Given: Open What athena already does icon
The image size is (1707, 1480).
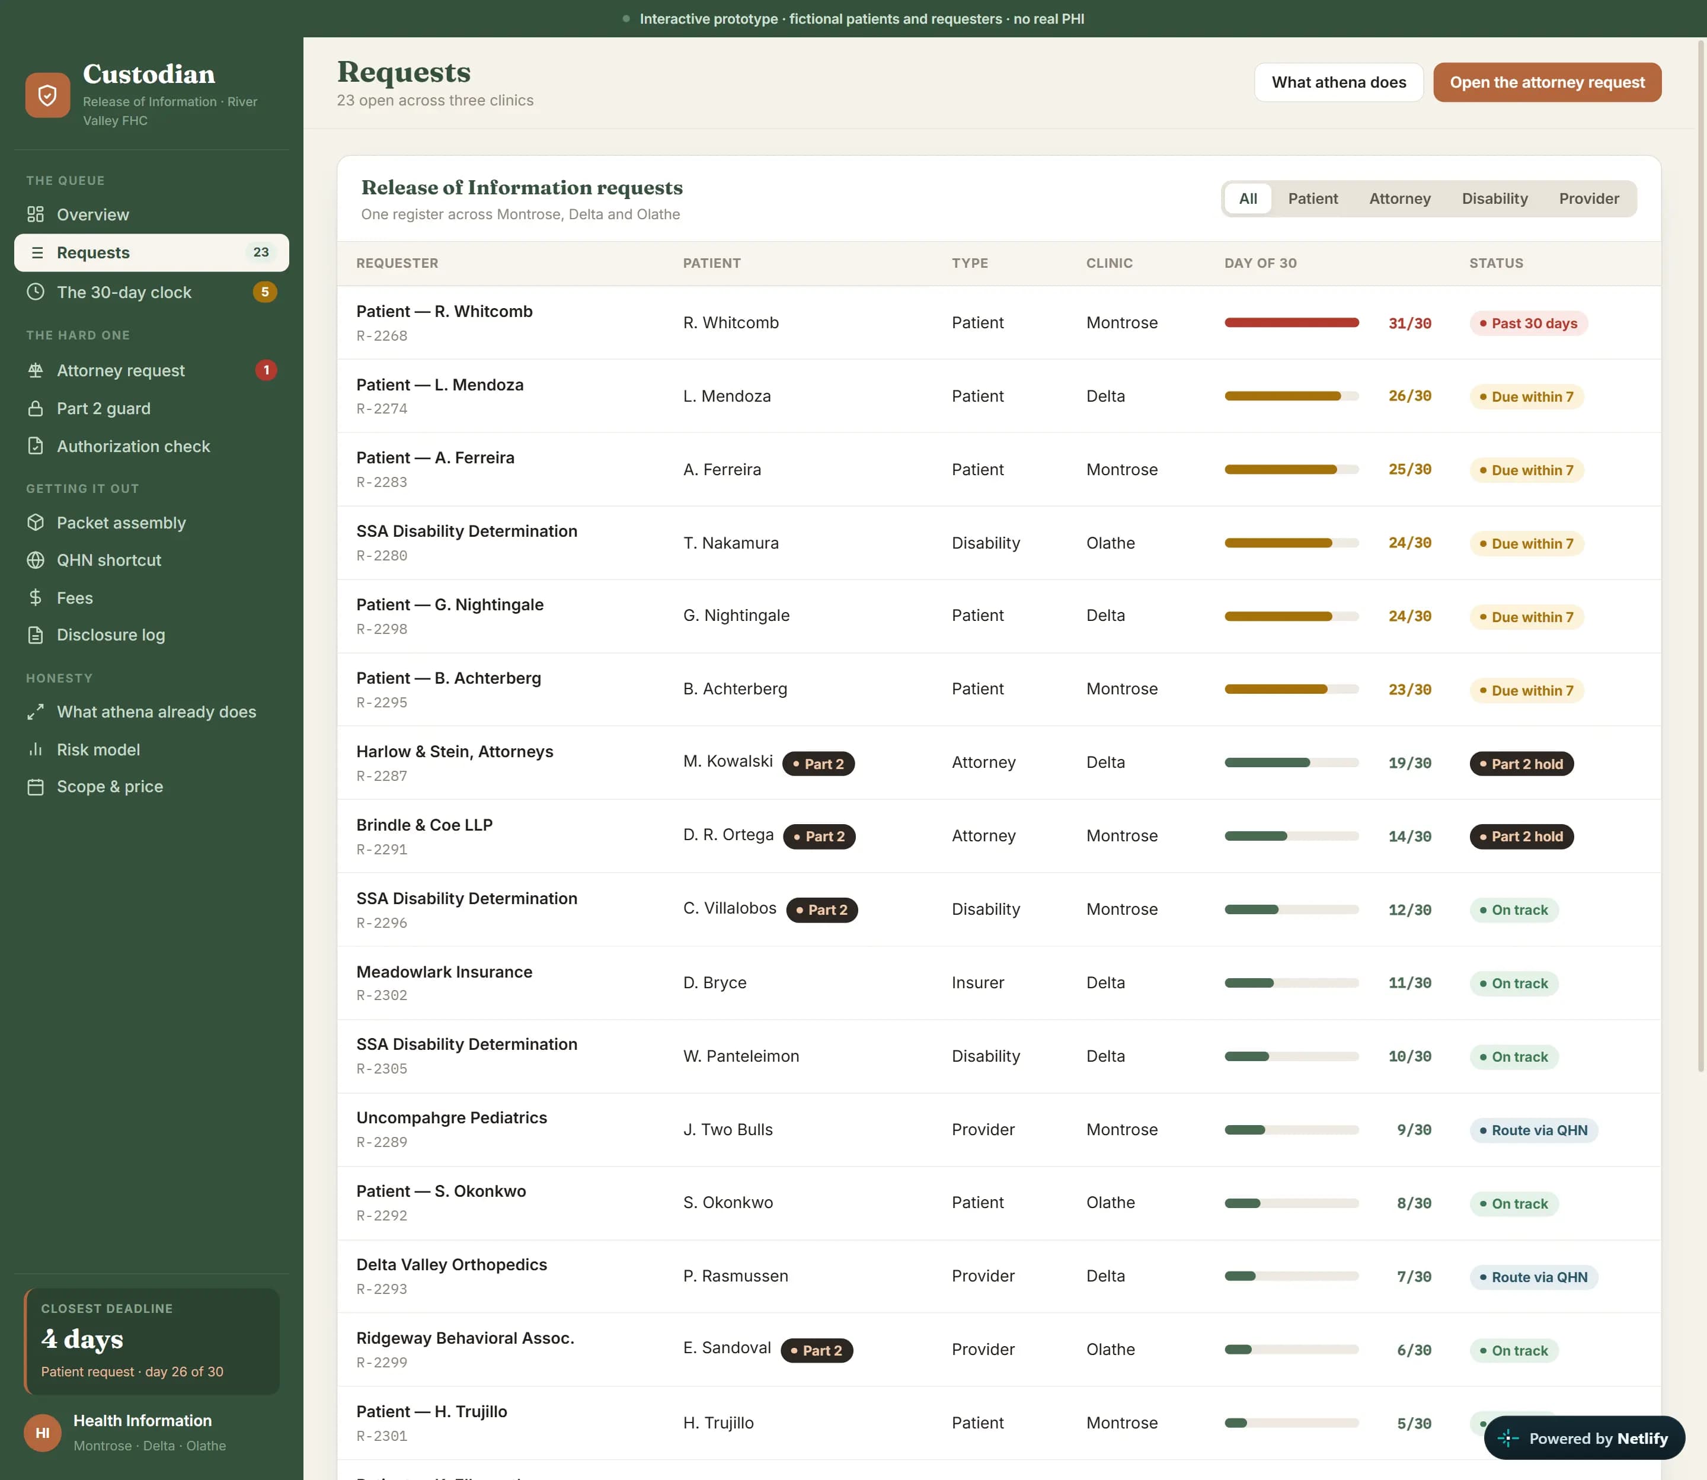Looking at the screenshot, I should click(36, 712).
